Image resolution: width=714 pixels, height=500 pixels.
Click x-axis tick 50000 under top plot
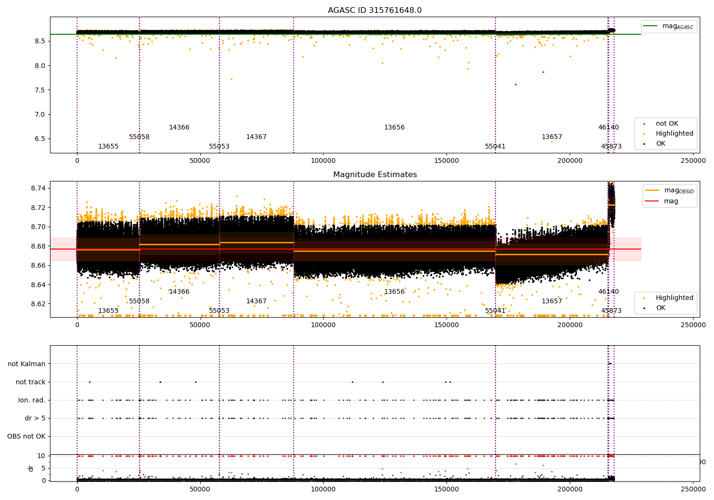[x=200, y=161]
